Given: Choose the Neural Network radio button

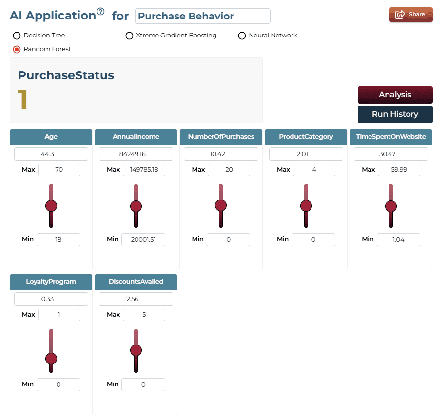Looking at the screenshot, I should [x=242, y=36].
